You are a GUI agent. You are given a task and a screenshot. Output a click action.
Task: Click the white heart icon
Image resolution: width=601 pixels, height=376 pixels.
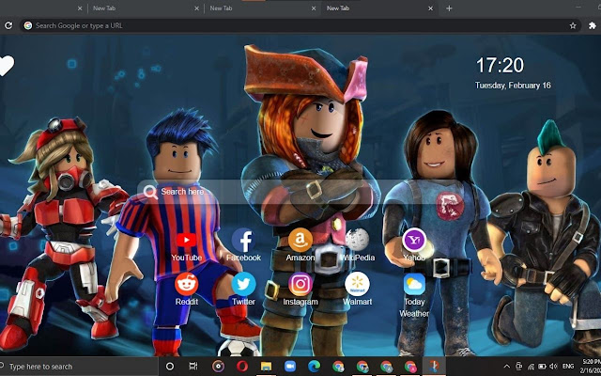click(x=7, y=66)
